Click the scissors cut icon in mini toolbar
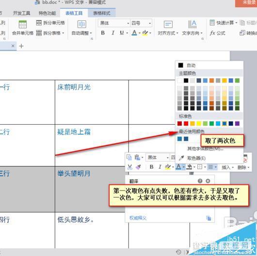The height and width of the screenshot is (256, 257). [x=130, y=167]
